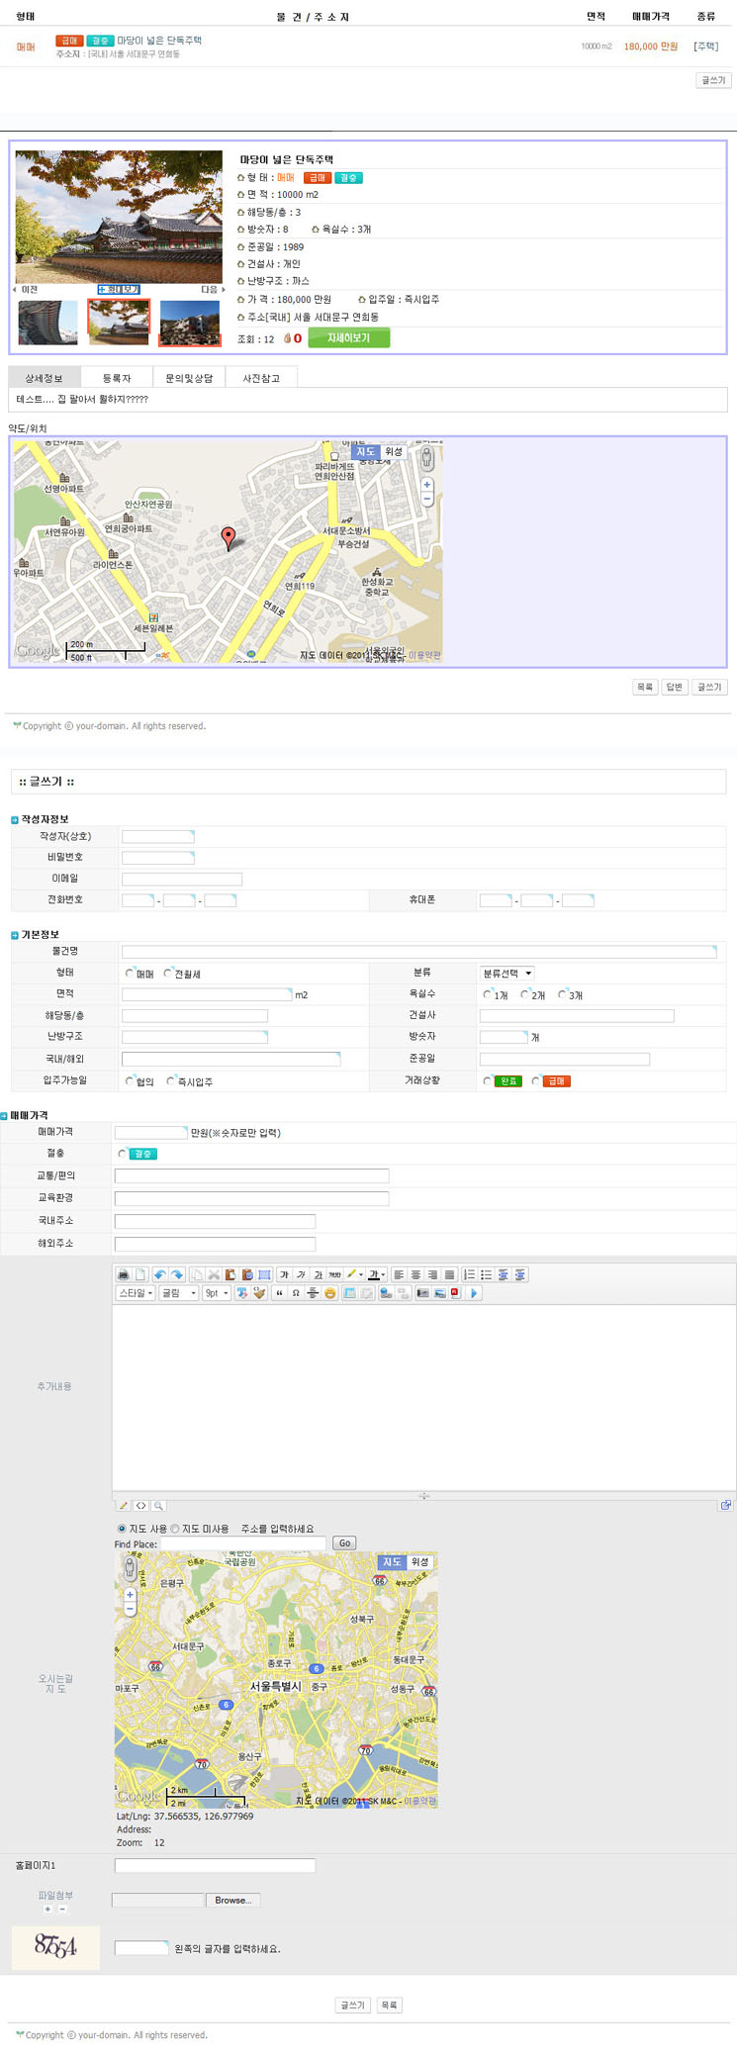This screenshot has width=737, height=2056.
Task: Switch to the 사진참고 tab
Action: click(x=261, y=378)
